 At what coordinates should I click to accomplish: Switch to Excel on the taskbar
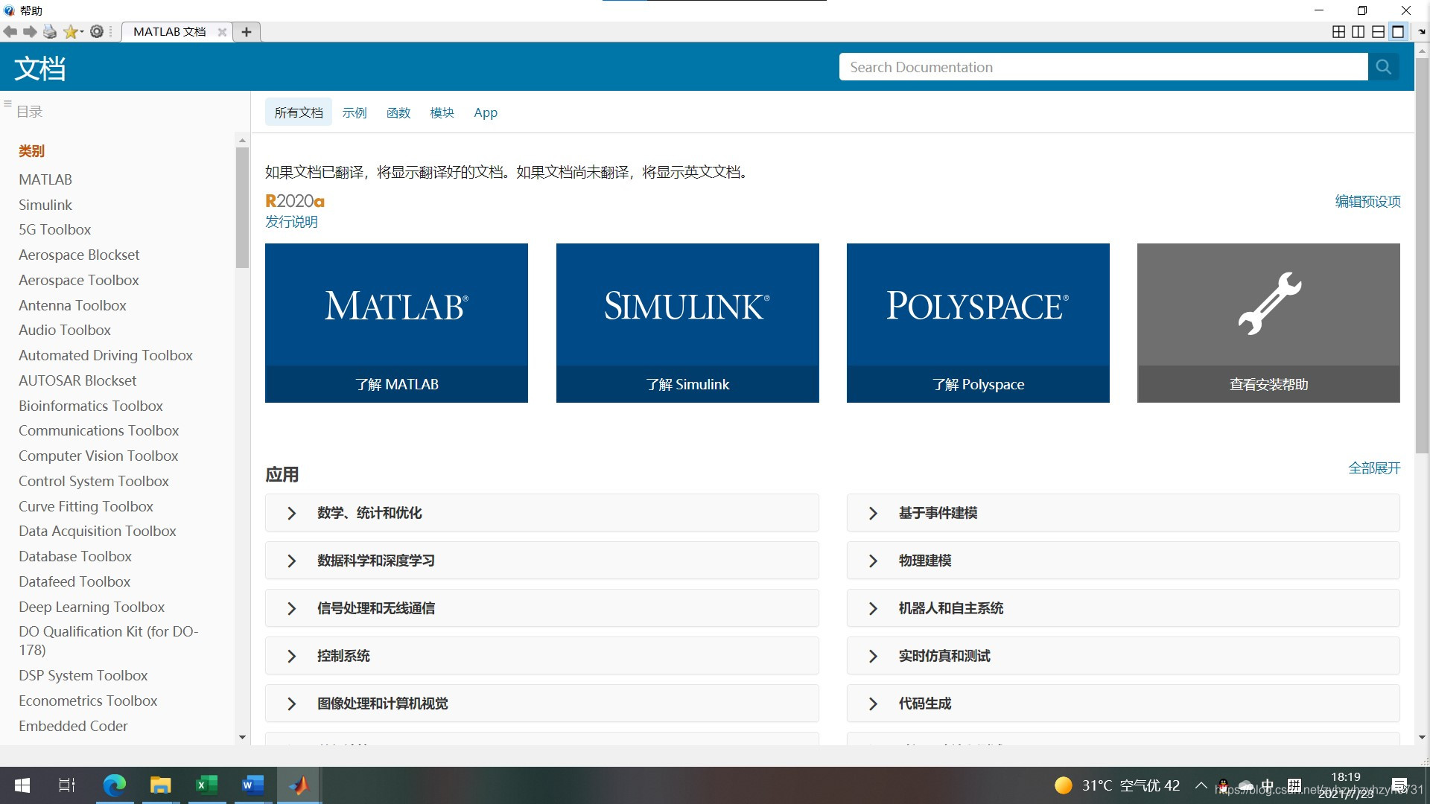pos(206,785)
